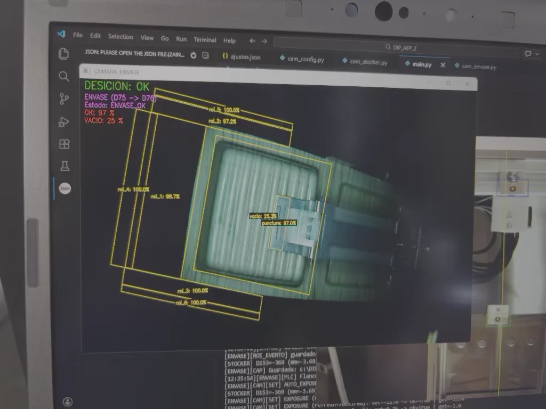The height and width of the screenshot is (409, 546).
Task: Switch to the cam_envase.py tab
Action: [x=475, y=67]
